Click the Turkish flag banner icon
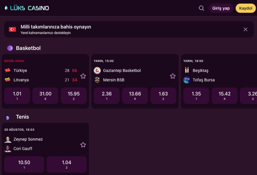 point(12,29)
